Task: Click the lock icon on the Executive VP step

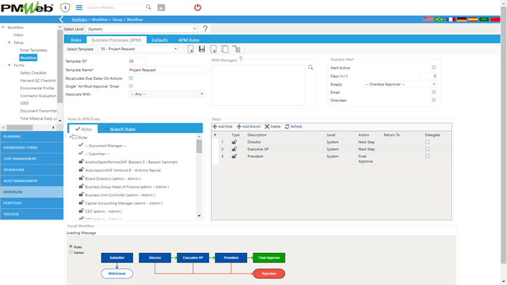Action: coord(234,149)
